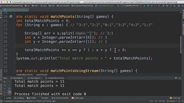Click the Event Log label in the status bar
Viewport: 184px width, 103px height.
pyautogui.click(x=176, y=98)
